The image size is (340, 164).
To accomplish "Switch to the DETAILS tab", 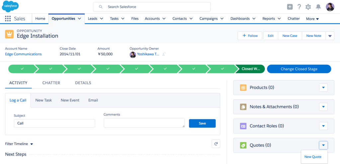I will pyautogui.click(x=83, y=83).
